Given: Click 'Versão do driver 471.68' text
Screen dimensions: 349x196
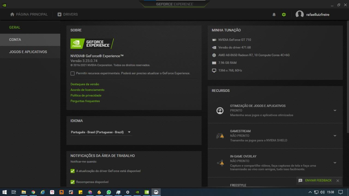Looking at the screenshot, I should coord(234,47).
